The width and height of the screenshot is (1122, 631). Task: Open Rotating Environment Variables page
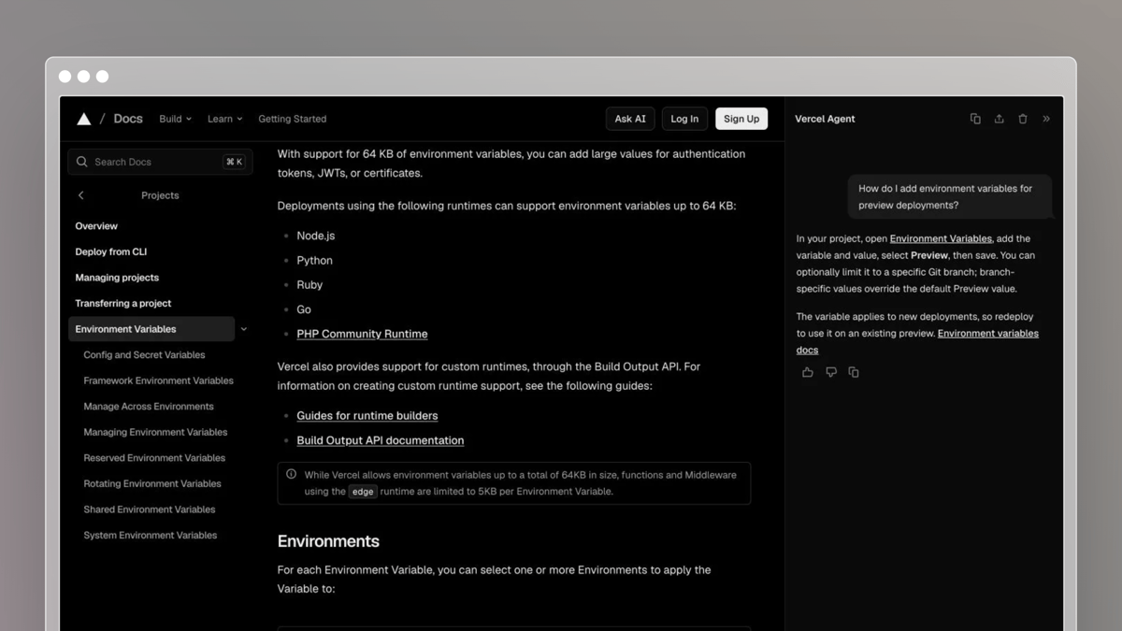click(x=152, y=483)
